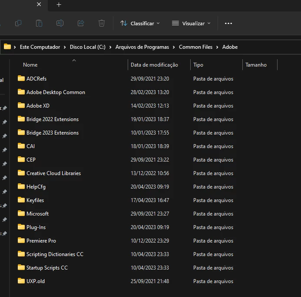Click the Premiere Pro folder name
This screenshot has width=301, height=297.
click(41, 240)
